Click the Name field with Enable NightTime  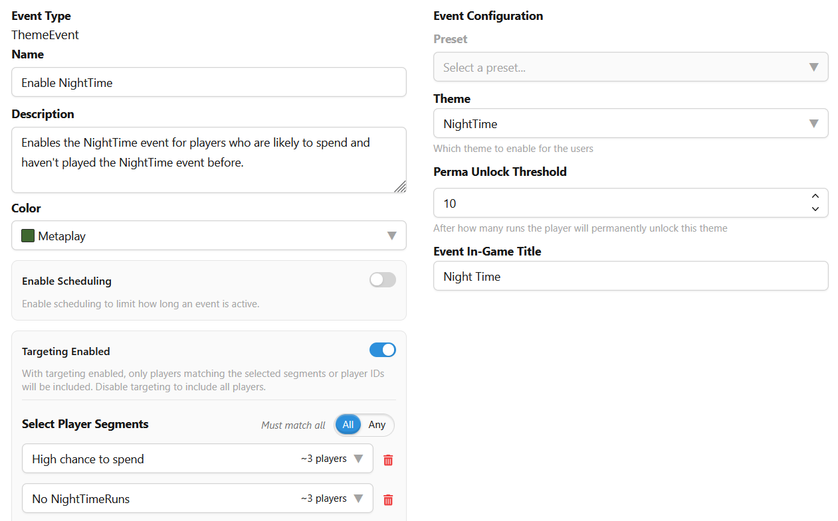209,82
